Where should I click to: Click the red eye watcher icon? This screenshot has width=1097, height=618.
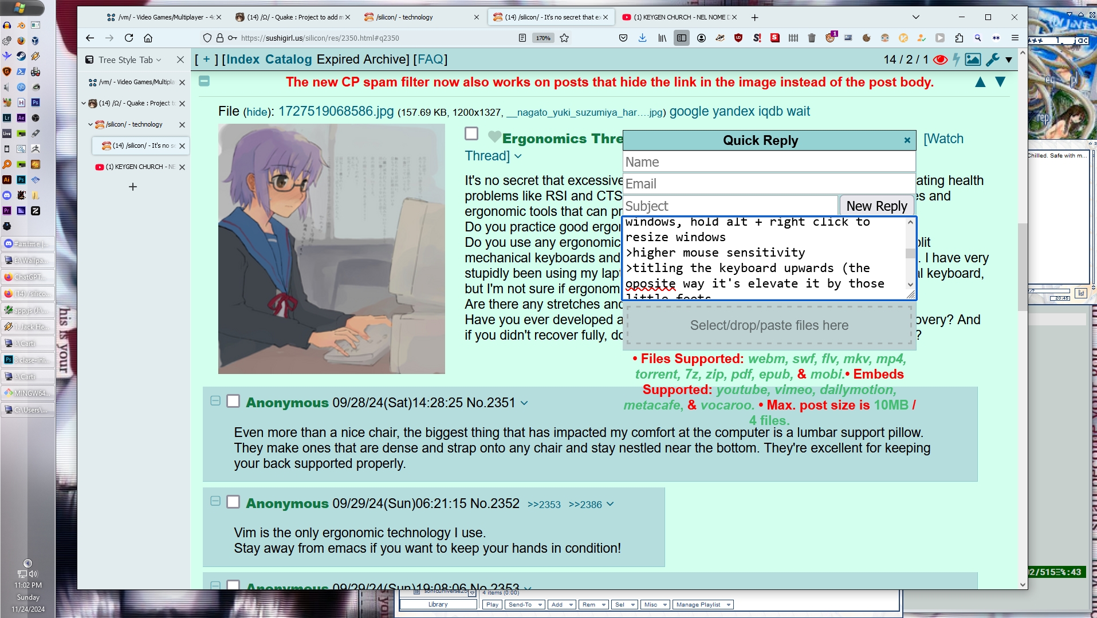click(939, 60)
